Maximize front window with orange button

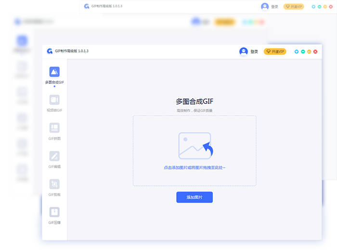pyautogui.click(x=309, y=52)
